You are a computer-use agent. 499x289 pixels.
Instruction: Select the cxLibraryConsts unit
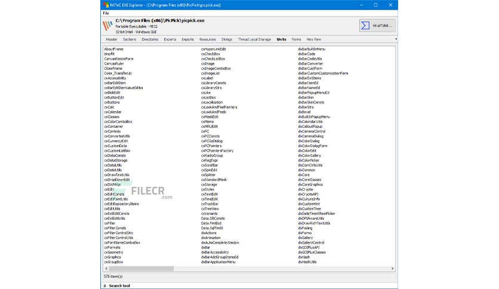click(214, 83)
